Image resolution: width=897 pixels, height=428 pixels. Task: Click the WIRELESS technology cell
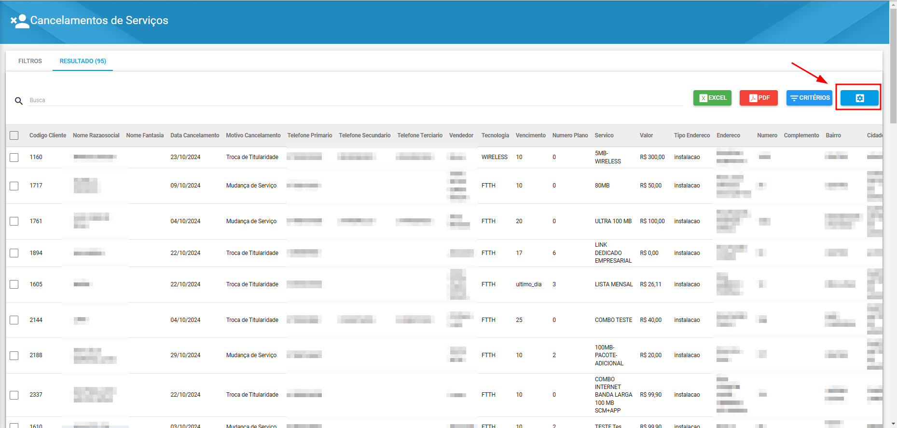(x=495, y=157)
